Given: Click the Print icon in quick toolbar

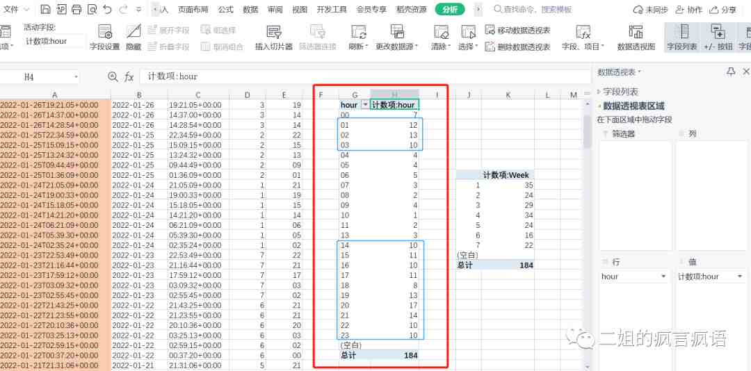Looking at the screenshot, I should (76, 9).
